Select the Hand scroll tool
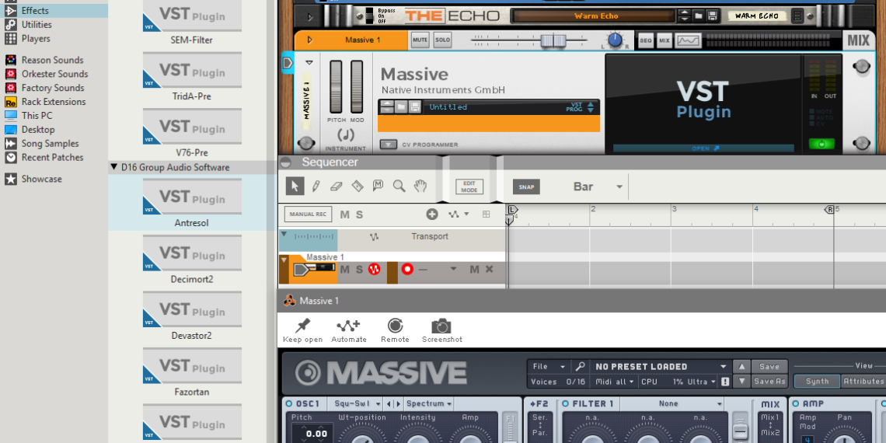 coord(419,186)
